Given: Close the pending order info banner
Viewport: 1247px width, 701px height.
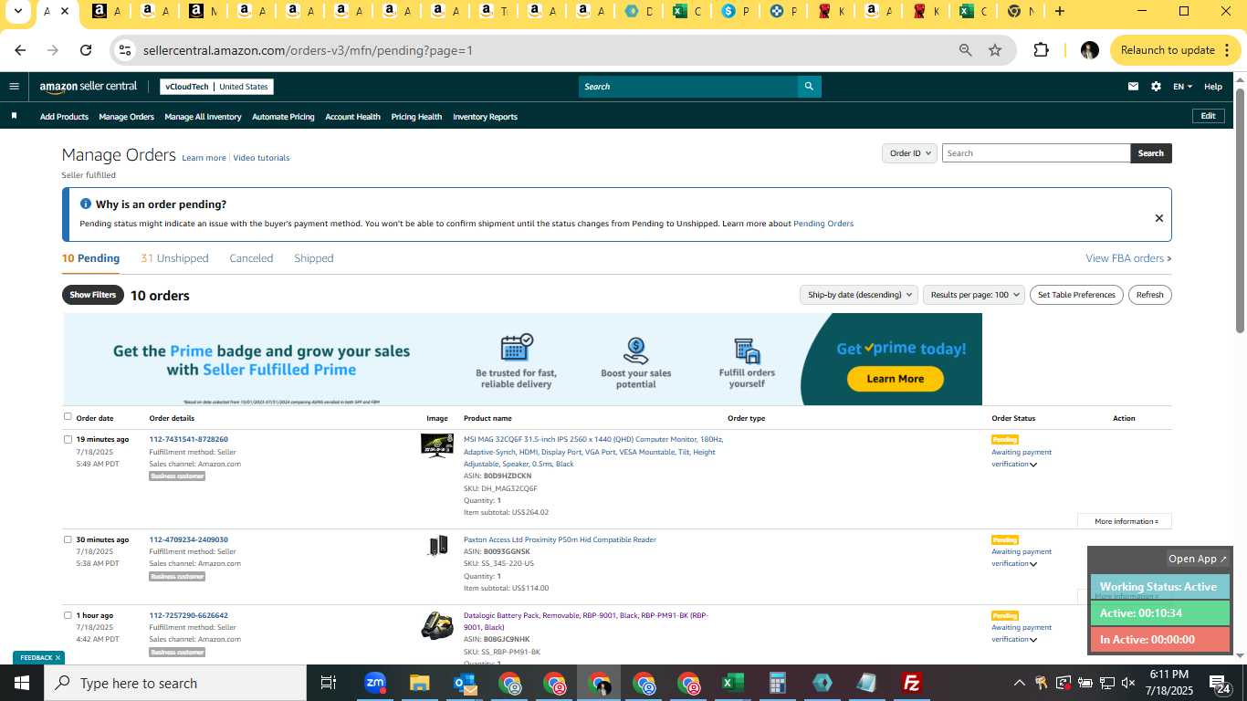Looking at the screenshot, I should pyautogui.click(x=1158, y=218).
